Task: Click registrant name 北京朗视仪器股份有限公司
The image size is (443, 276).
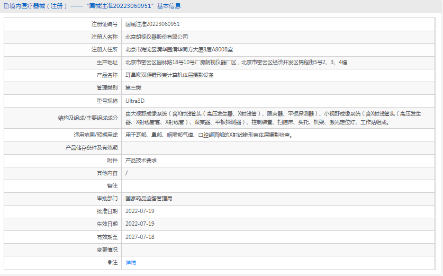Action: 157,37
